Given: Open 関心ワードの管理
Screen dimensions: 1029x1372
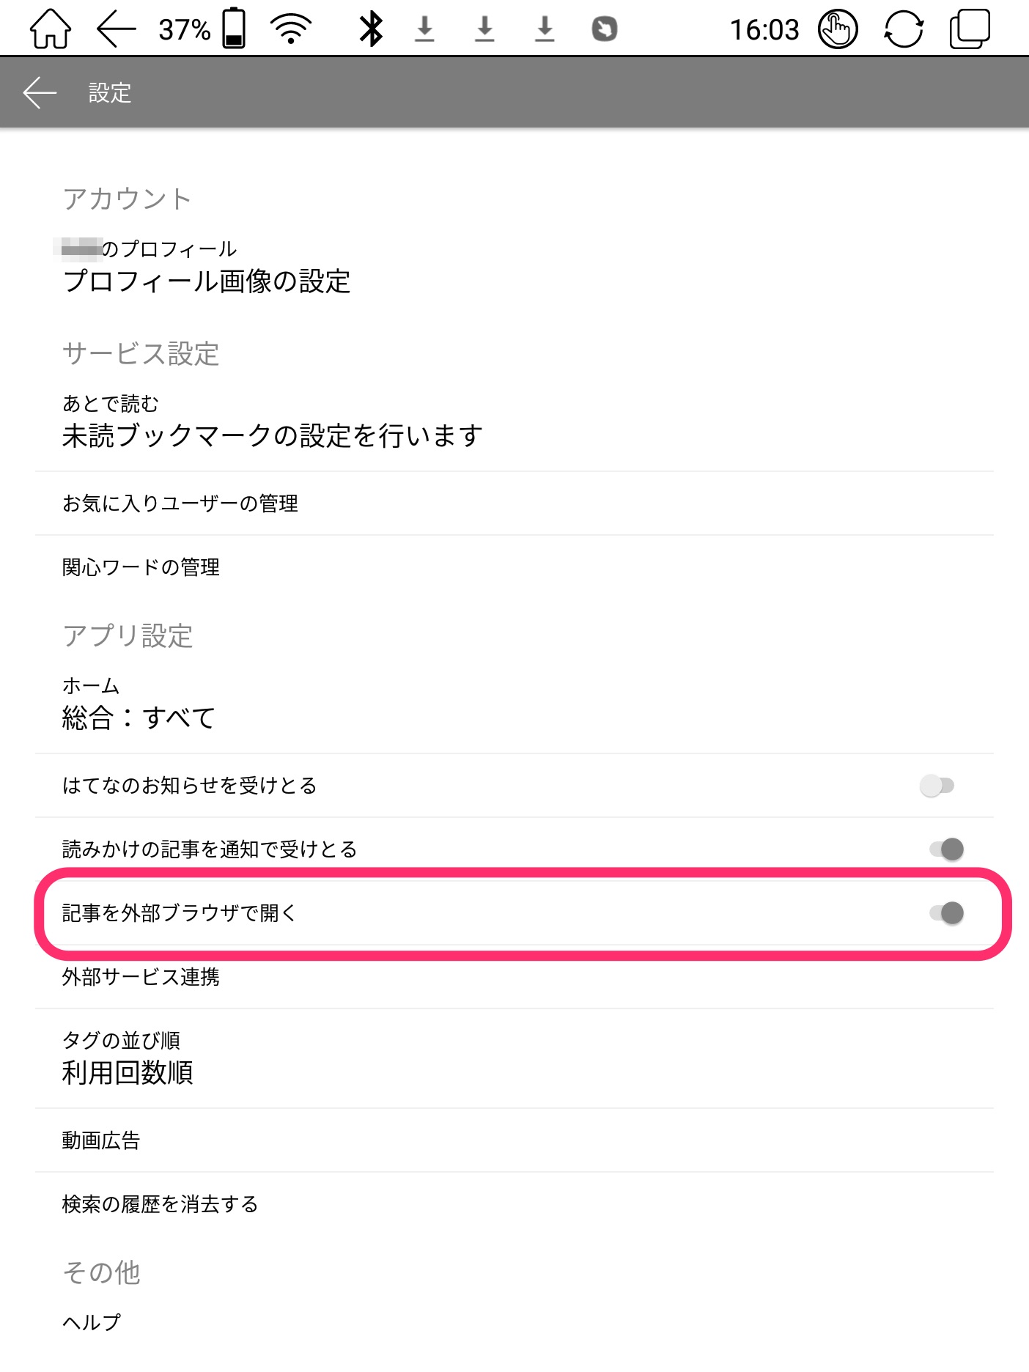Looking at the screenshot, I should 514,567.
